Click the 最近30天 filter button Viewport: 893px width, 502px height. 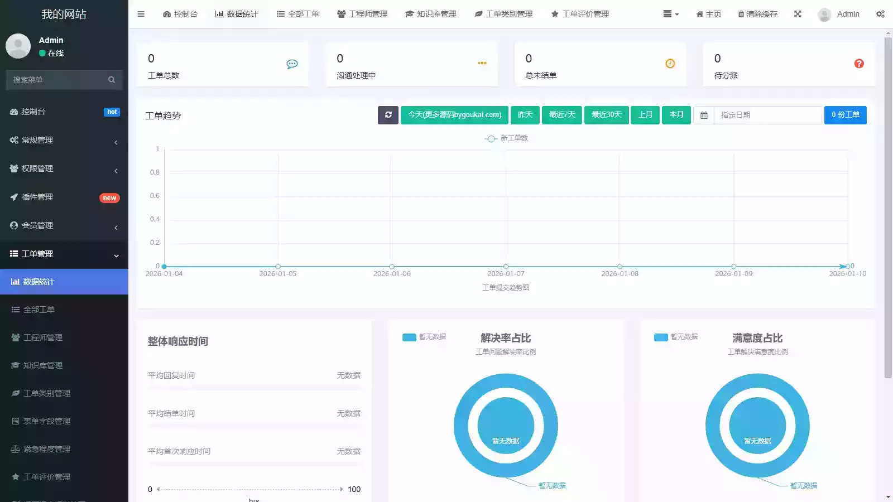tap(607, 115)
